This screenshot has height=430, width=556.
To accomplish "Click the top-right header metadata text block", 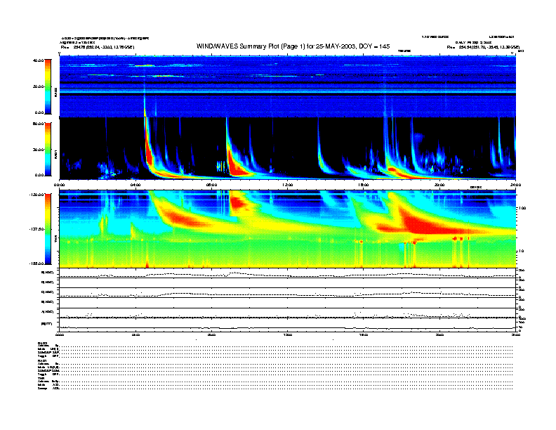I will click(470, 42).
